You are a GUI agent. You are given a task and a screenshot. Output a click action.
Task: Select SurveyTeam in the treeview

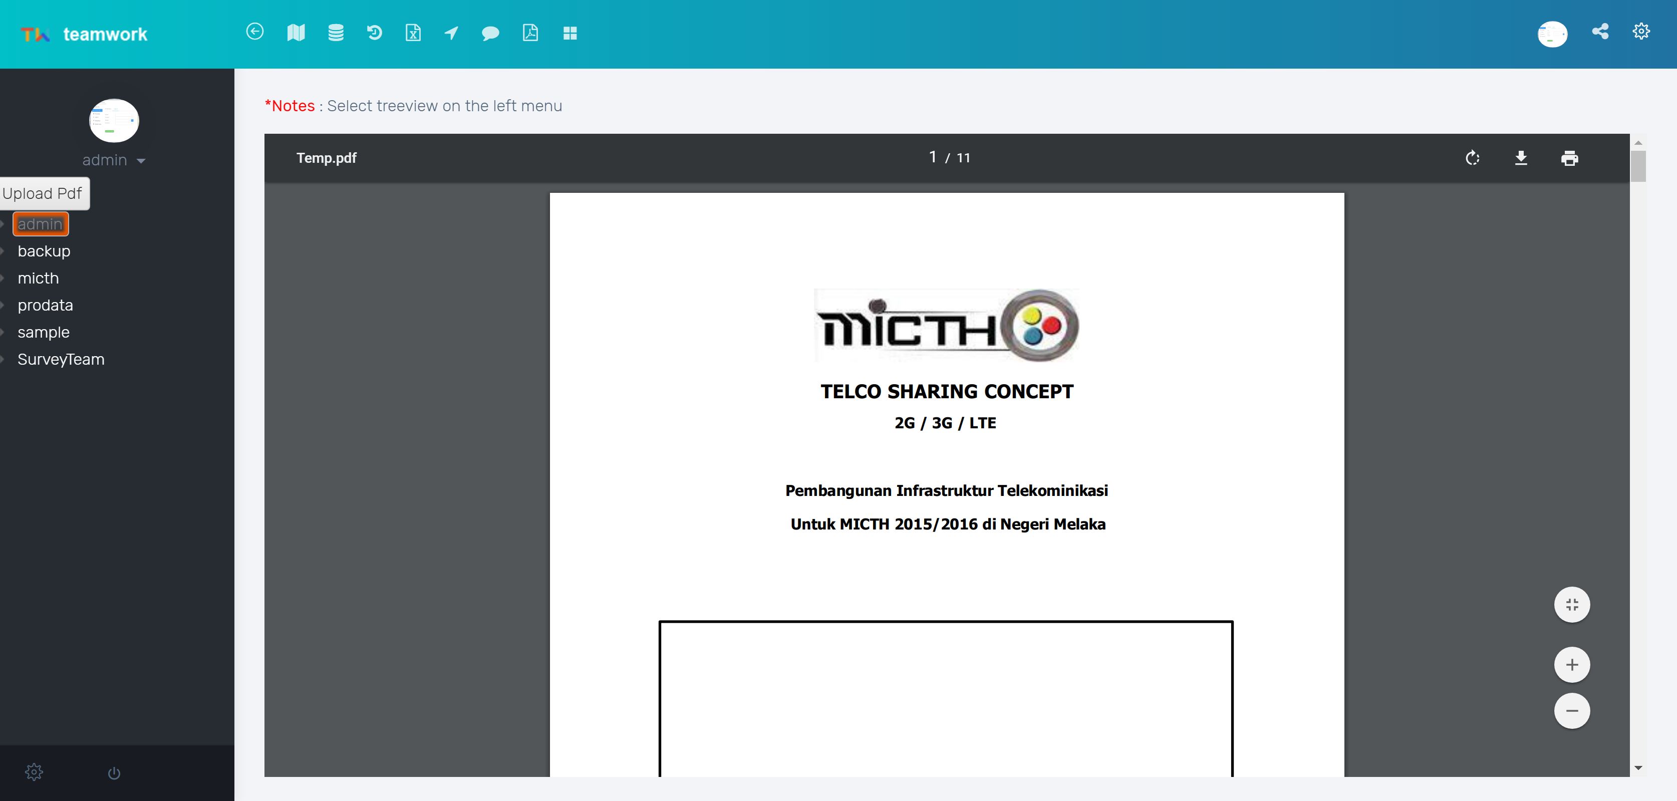pos(61,360)
